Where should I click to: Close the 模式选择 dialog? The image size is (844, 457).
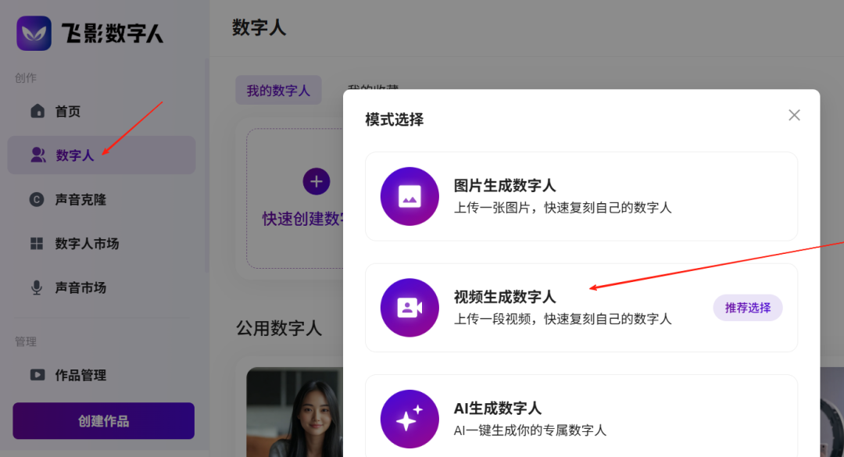(x=794, y=115)
